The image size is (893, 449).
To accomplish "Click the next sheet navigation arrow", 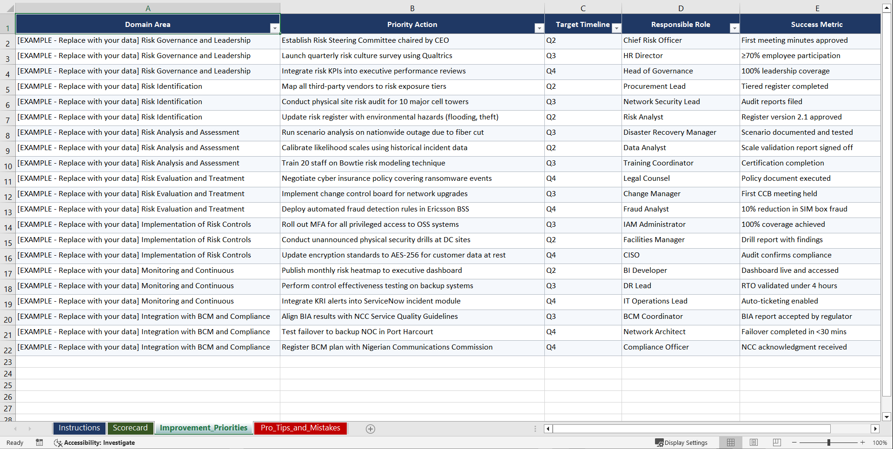I will click(30, 429).
